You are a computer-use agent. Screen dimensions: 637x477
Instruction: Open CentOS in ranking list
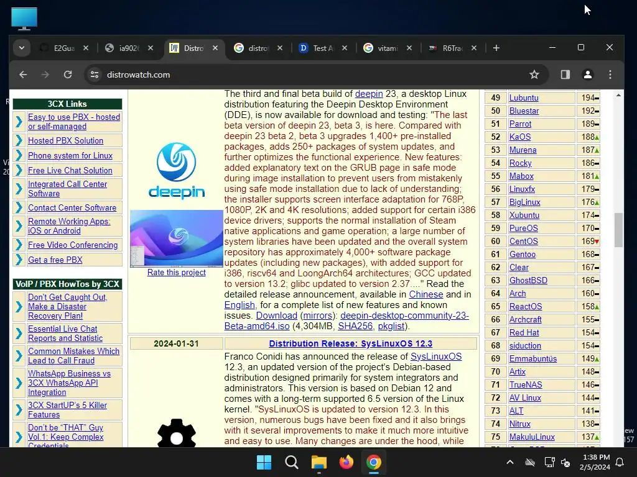(523, 242)
